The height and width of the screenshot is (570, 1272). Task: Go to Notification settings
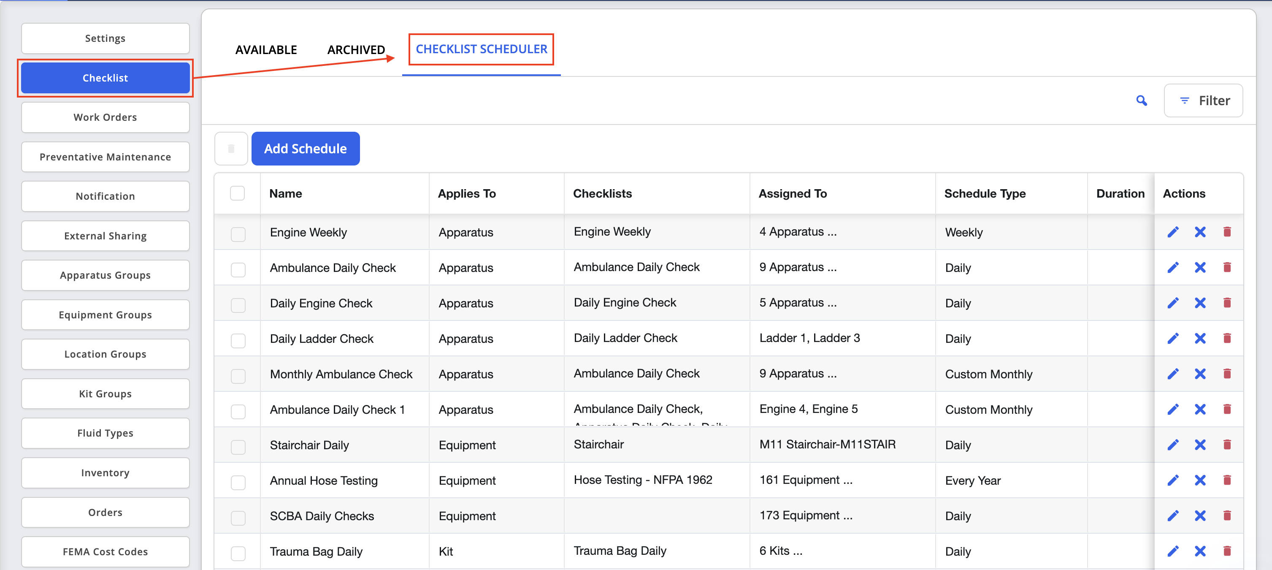click(105, 197)
